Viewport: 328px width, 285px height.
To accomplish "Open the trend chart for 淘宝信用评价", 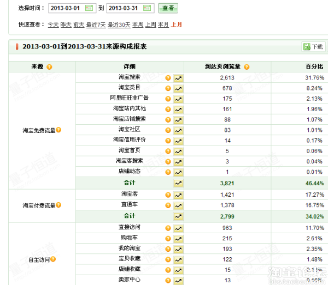I will click(x=178, y=141).
